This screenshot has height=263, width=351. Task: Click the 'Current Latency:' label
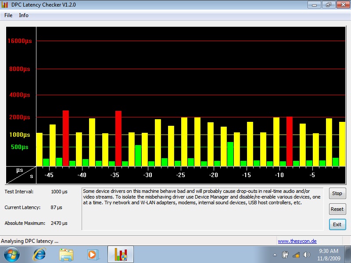tap(22, 207)
